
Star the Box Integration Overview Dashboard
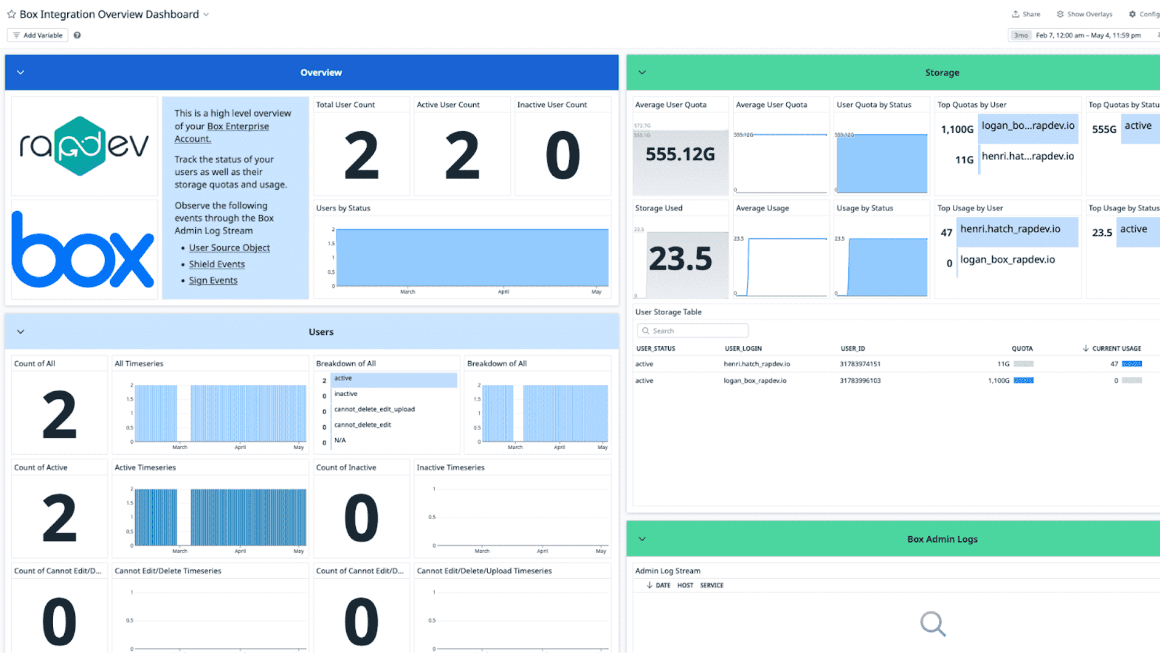click(x=11, y=14)
